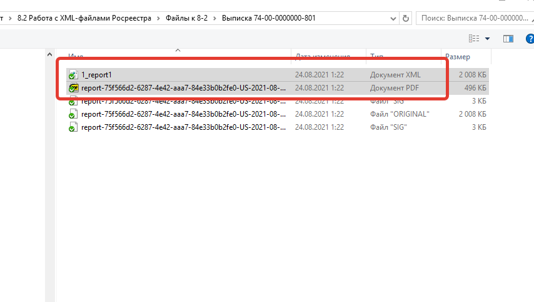The image size is (534, 302).
Task: Click the search box 'Поиск: Выписка 74-00-000000...'
Action: [475, 18]
